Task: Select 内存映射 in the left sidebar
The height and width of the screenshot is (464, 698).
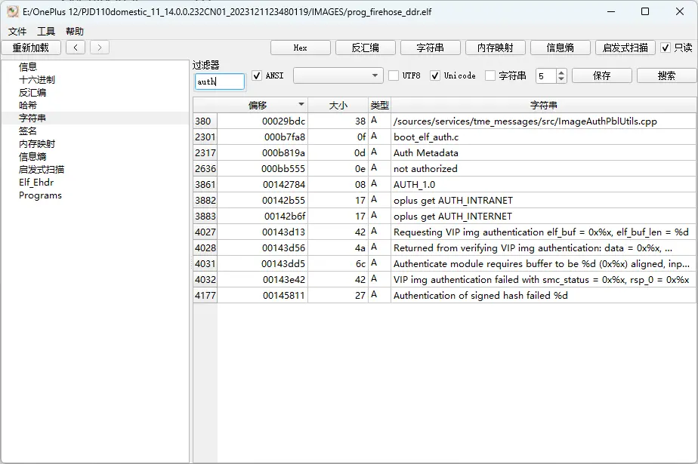Action: click(x=37, y=144)
